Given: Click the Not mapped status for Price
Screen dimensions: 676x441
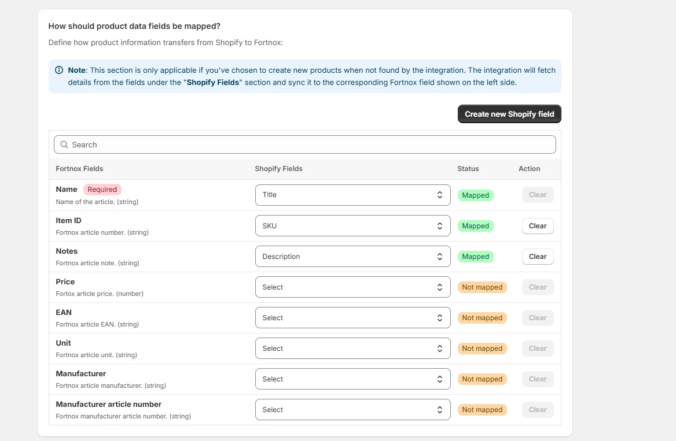Looking at the screenshot, I should [482, 287].
